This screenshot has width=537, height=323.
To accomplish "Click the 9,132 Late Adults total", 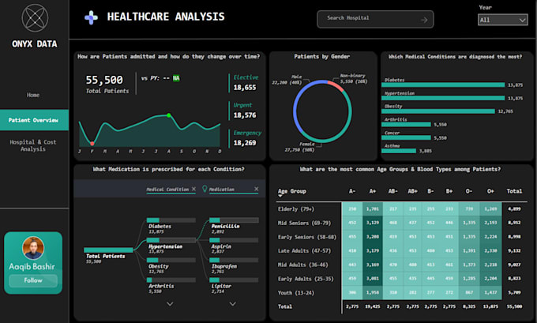I will 514,250.
